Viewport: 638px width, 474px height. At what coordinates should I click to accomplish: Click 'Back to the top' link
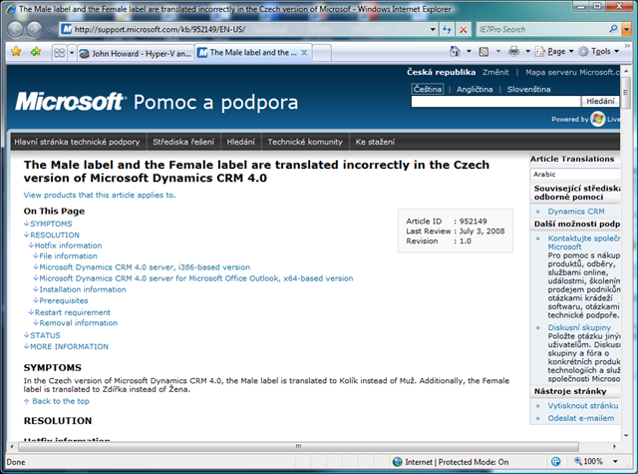click(x=60, y=401)
